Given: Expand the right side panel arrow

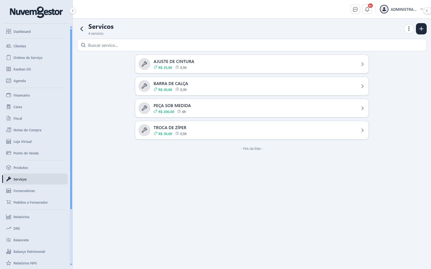Looking at the screenshot, I should coord(427,11).
